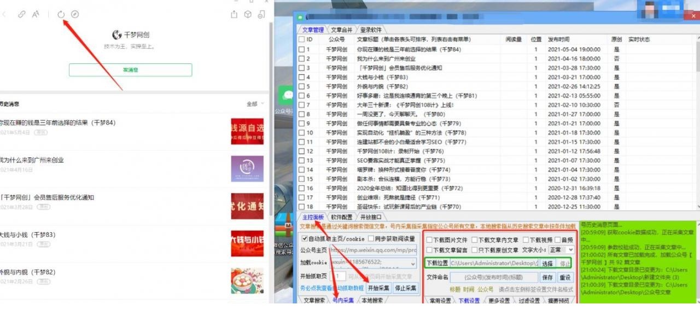Viewport: 700px width, 316px height.
Task: Open in browser using compass icon
Action: 75,14
